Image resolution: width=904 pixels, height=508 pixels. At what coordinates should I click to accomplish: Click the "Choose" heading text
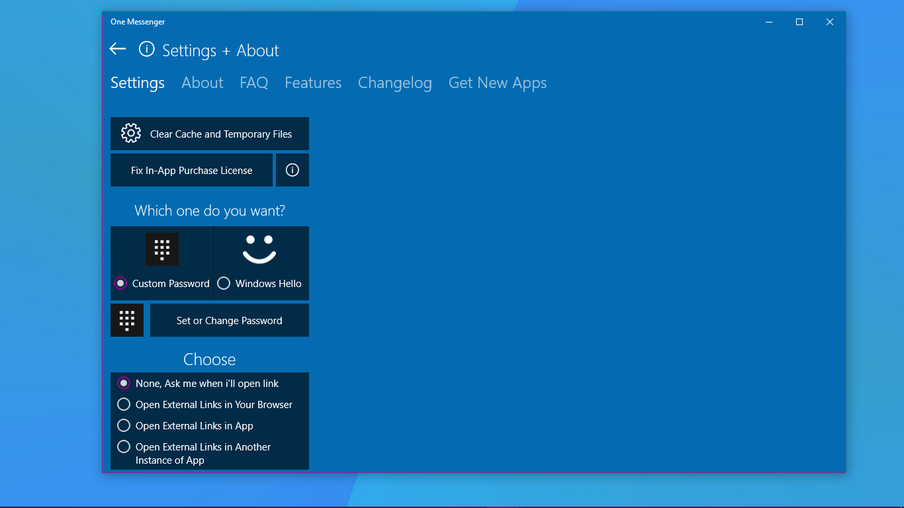click(x=210, y=359)
